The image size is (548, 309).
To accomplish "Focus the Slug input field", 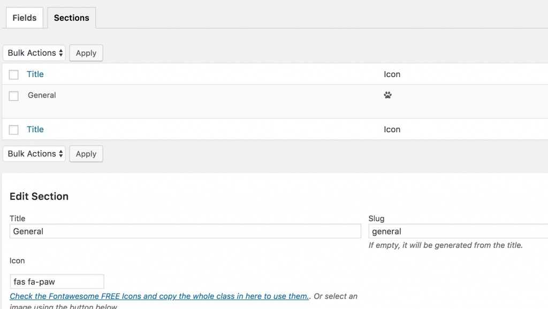I will coord(458,231).
